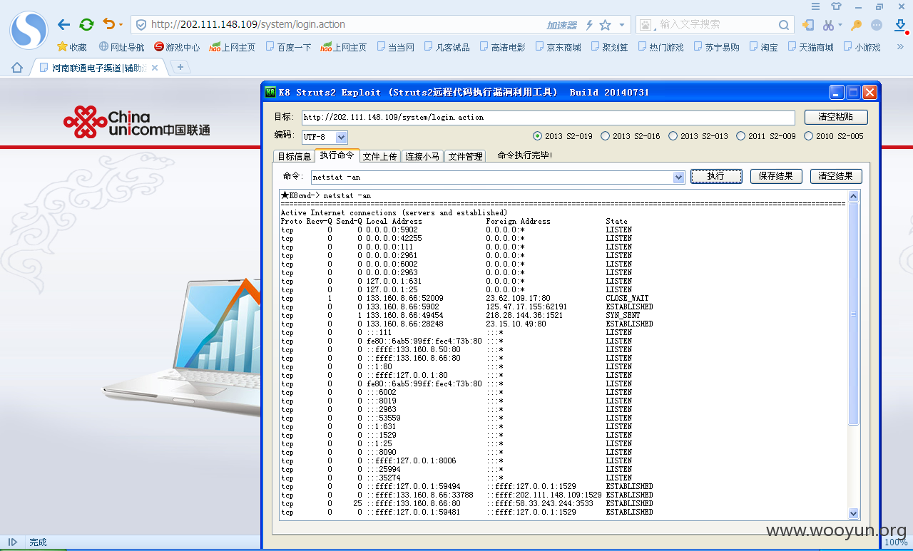Select the 2010 S2-005 radio option
Viewport: 913px width, 551px height.
click(x=834, y=136)
